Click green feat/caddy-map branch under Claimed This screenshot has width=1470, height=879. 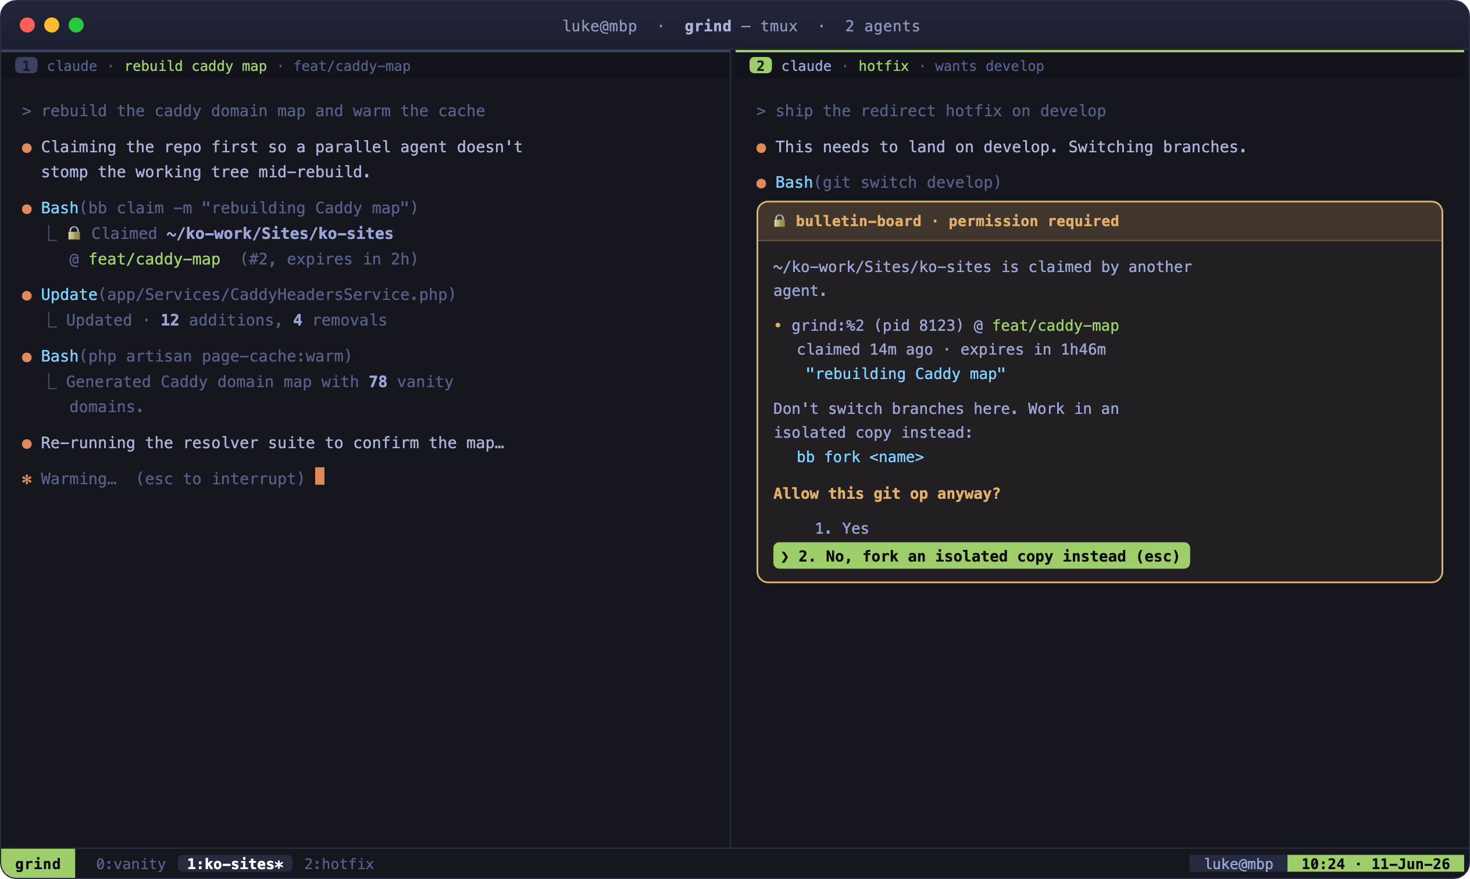[154, 259]
